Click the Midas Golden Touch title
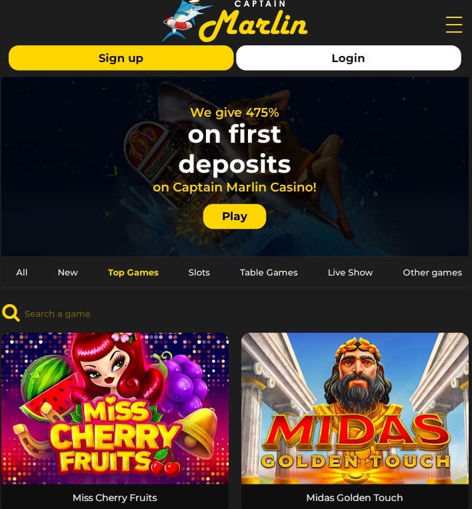472x509 pixels. [355, 497]
